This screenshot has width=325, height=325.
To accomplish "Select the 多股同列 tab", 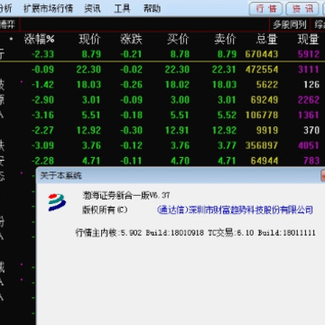I will 290,24.
